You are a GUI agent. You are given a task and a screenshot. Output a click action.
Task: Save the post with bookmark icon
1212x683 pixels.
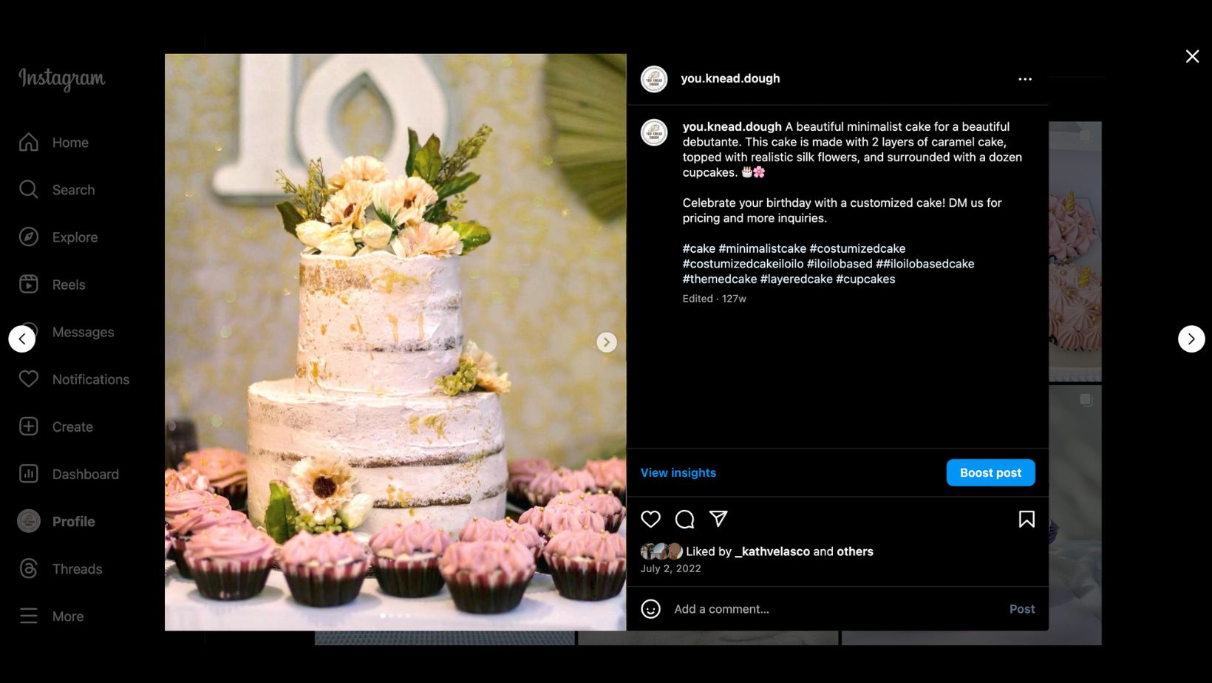[1027, 519]
